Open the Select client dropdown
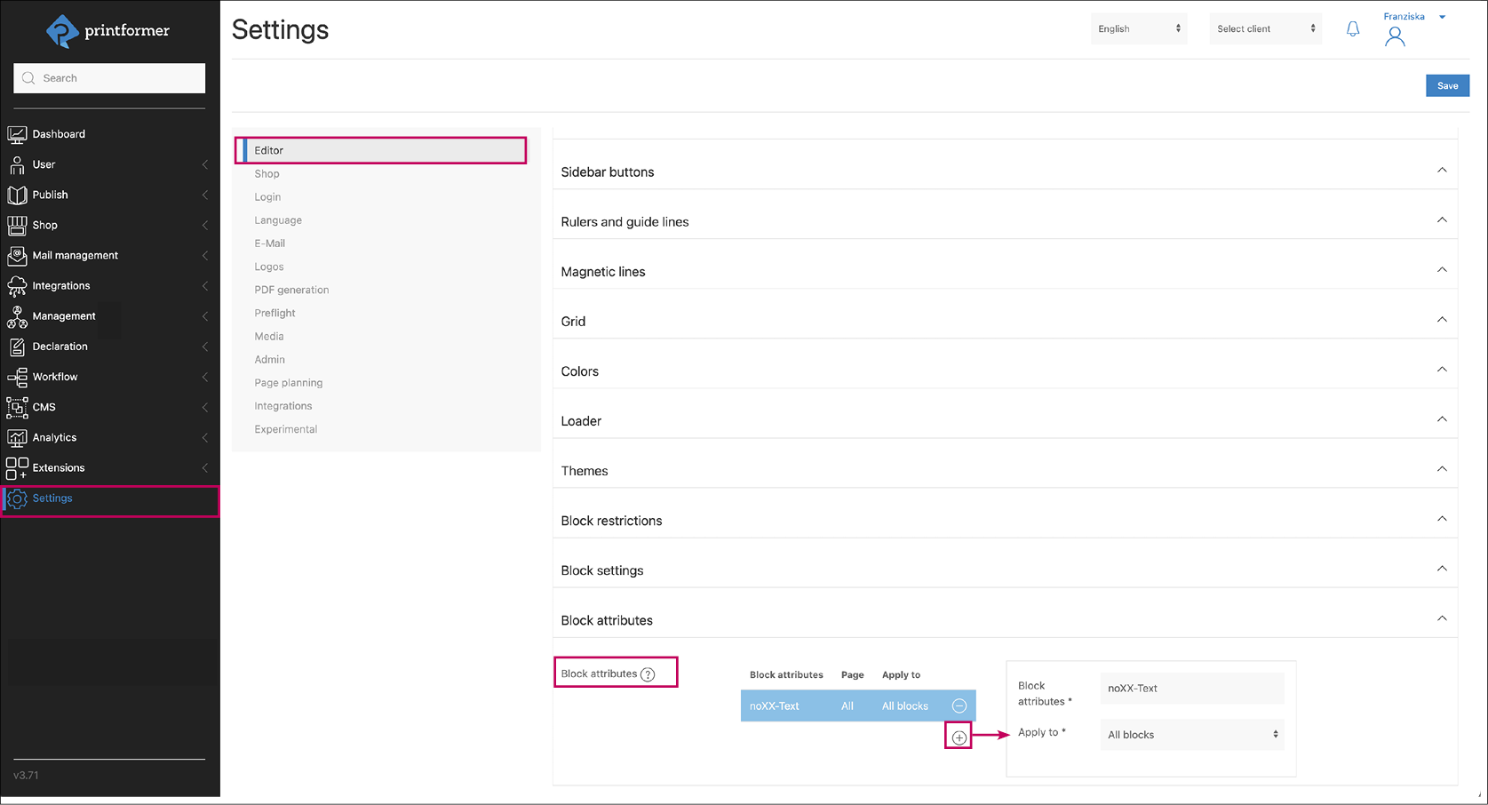Image resolution: width=1488 pixels, height=805 pixels. point(1265,28)
